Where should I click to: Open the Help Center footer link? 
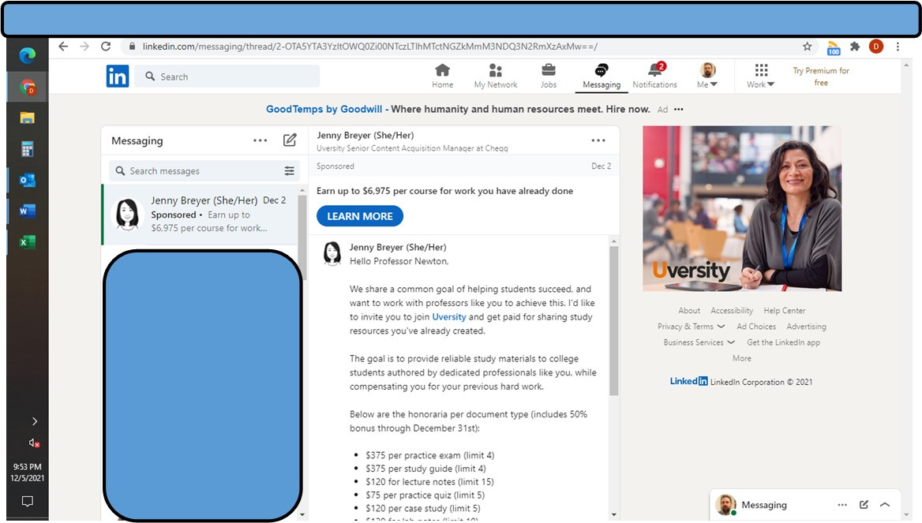tap(785, 310)
